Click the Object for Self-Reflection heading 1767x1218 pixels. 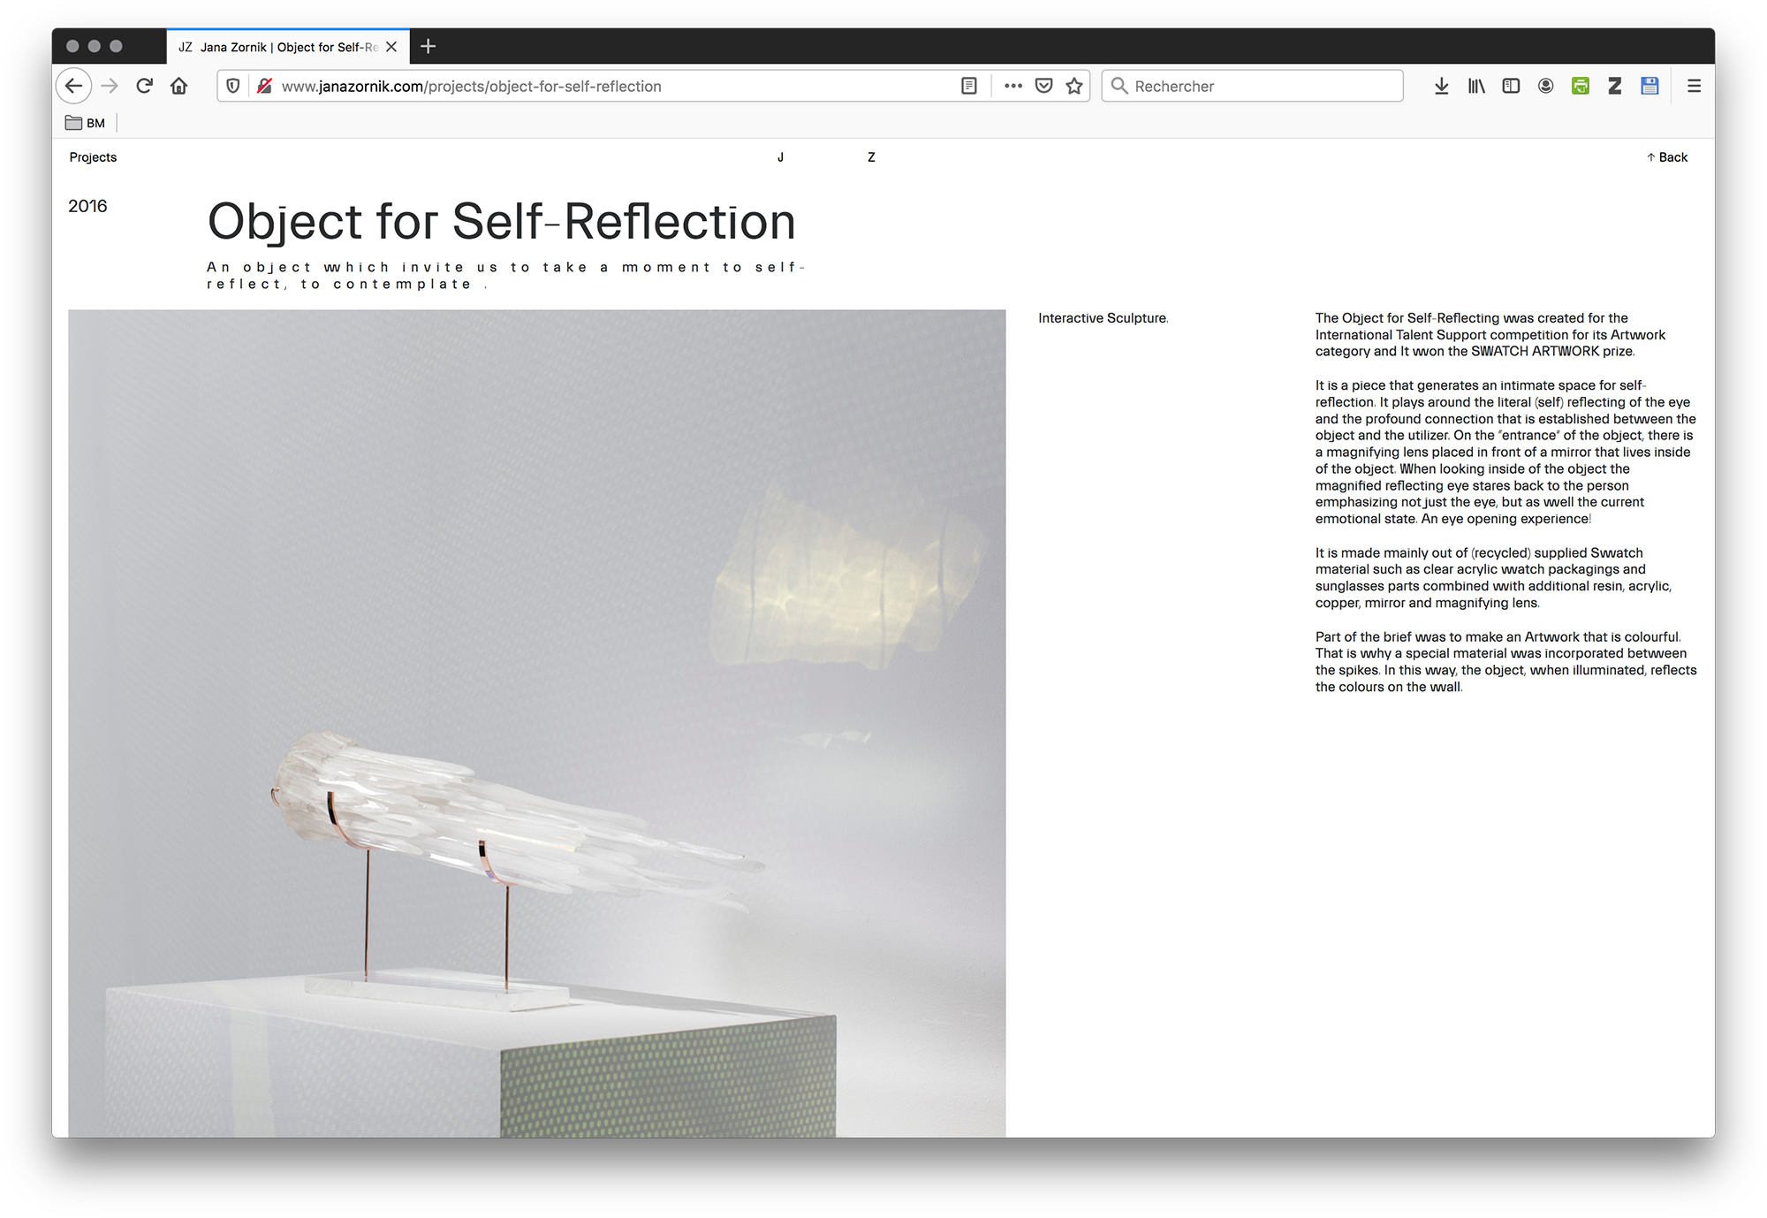(x=501, y=221)
